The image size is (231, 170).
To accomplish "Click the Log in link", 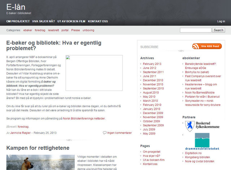I will click(x=221, y=21).
